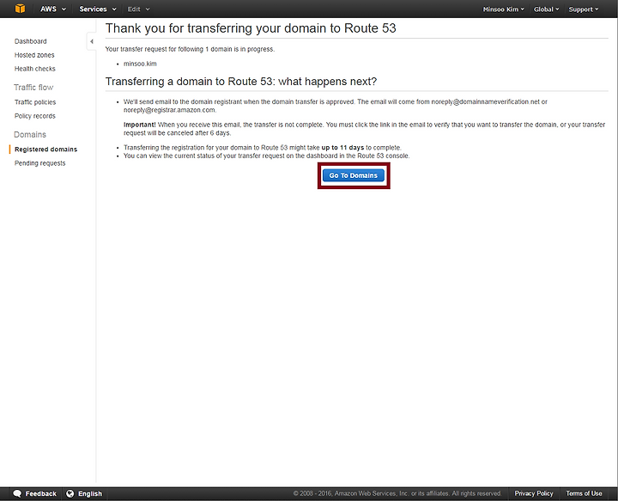
Task: Open the Privacy Policy link
Action: [534, 493]
